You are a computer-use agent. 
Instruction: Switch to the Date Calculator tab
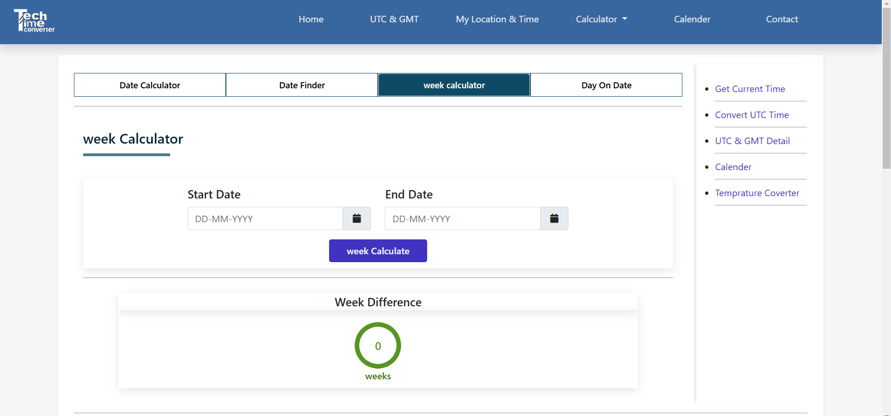point(150,85)
